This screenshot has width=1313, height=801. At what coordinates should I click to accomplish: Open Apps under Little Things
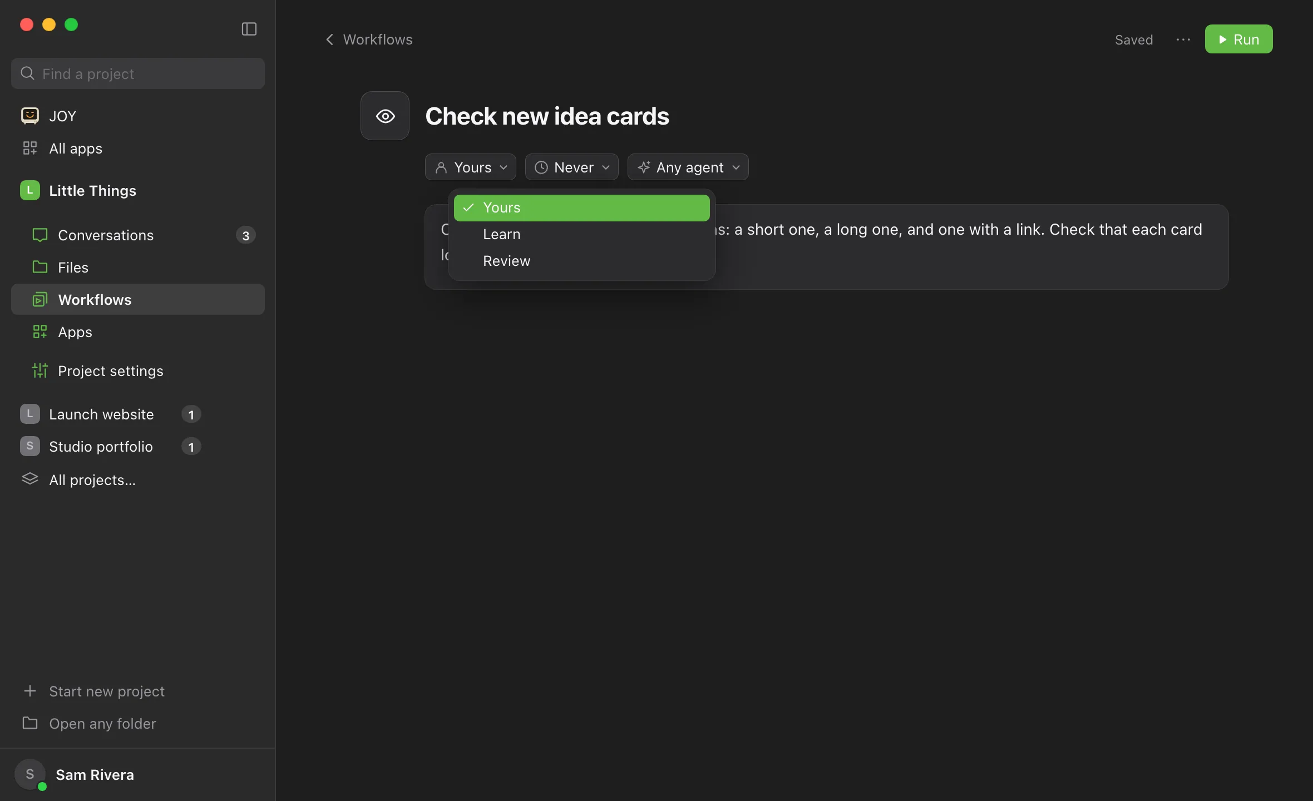[138, 332]
